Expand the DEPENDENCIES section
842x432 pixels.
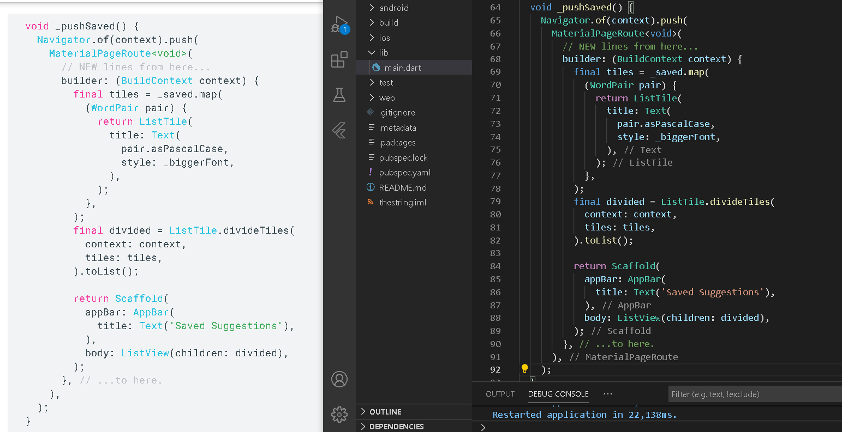point(414,426)
